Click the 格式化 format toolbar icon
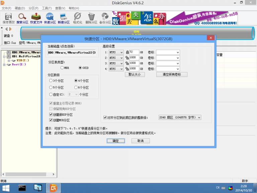257x193 pixels. click(78, 18)
